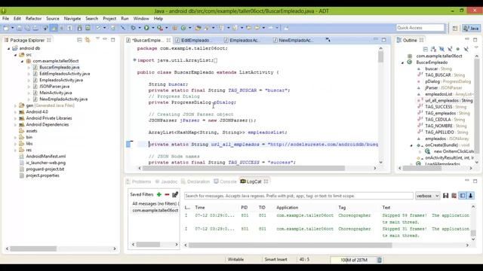Select AndroidManifest.xml in Package Explorer
This screenshot has width=483, height=271.
(x=46, y=157)
